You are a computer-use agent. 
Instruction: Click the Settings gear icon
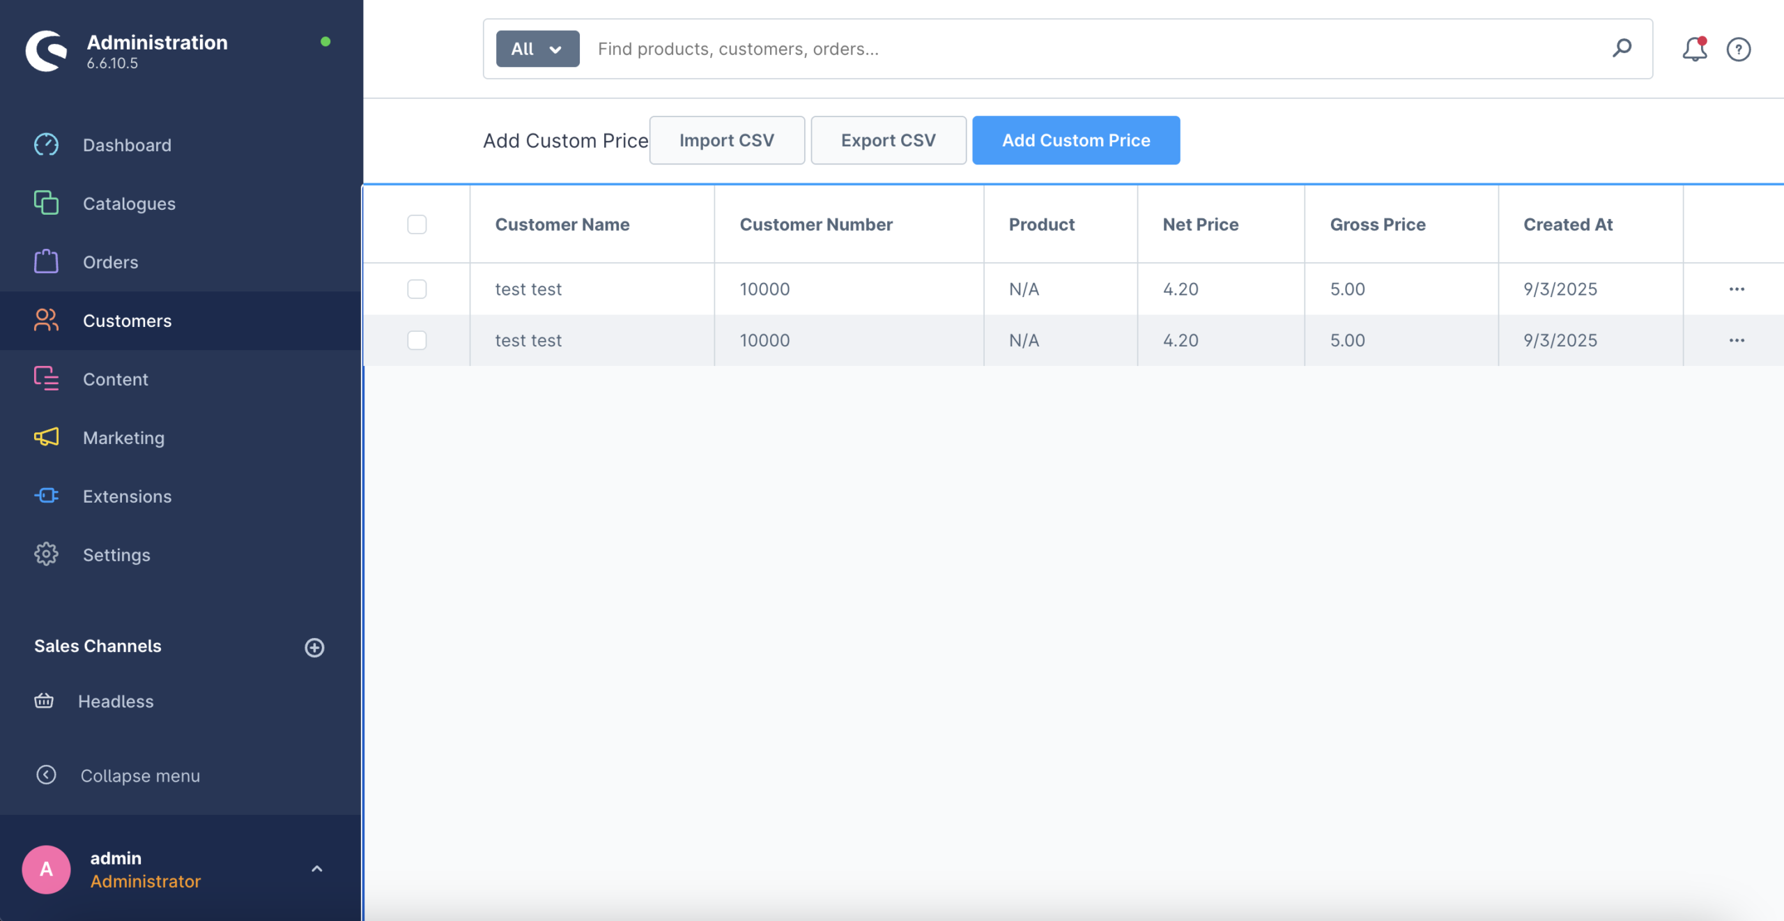pos(46,554)
